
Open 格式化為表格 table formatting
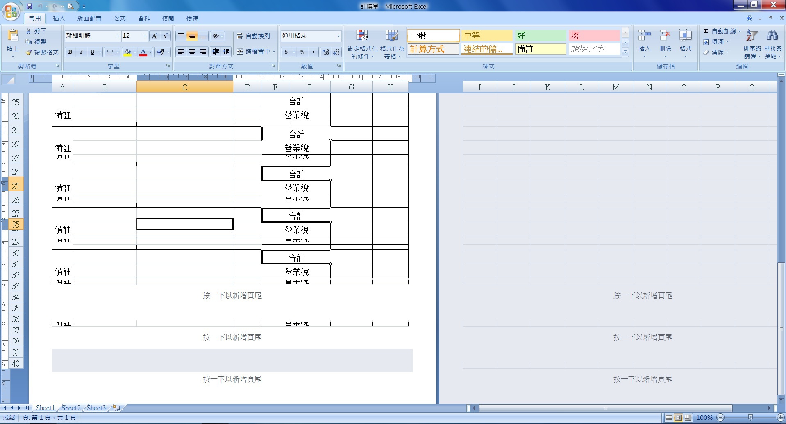coord(392,44)
